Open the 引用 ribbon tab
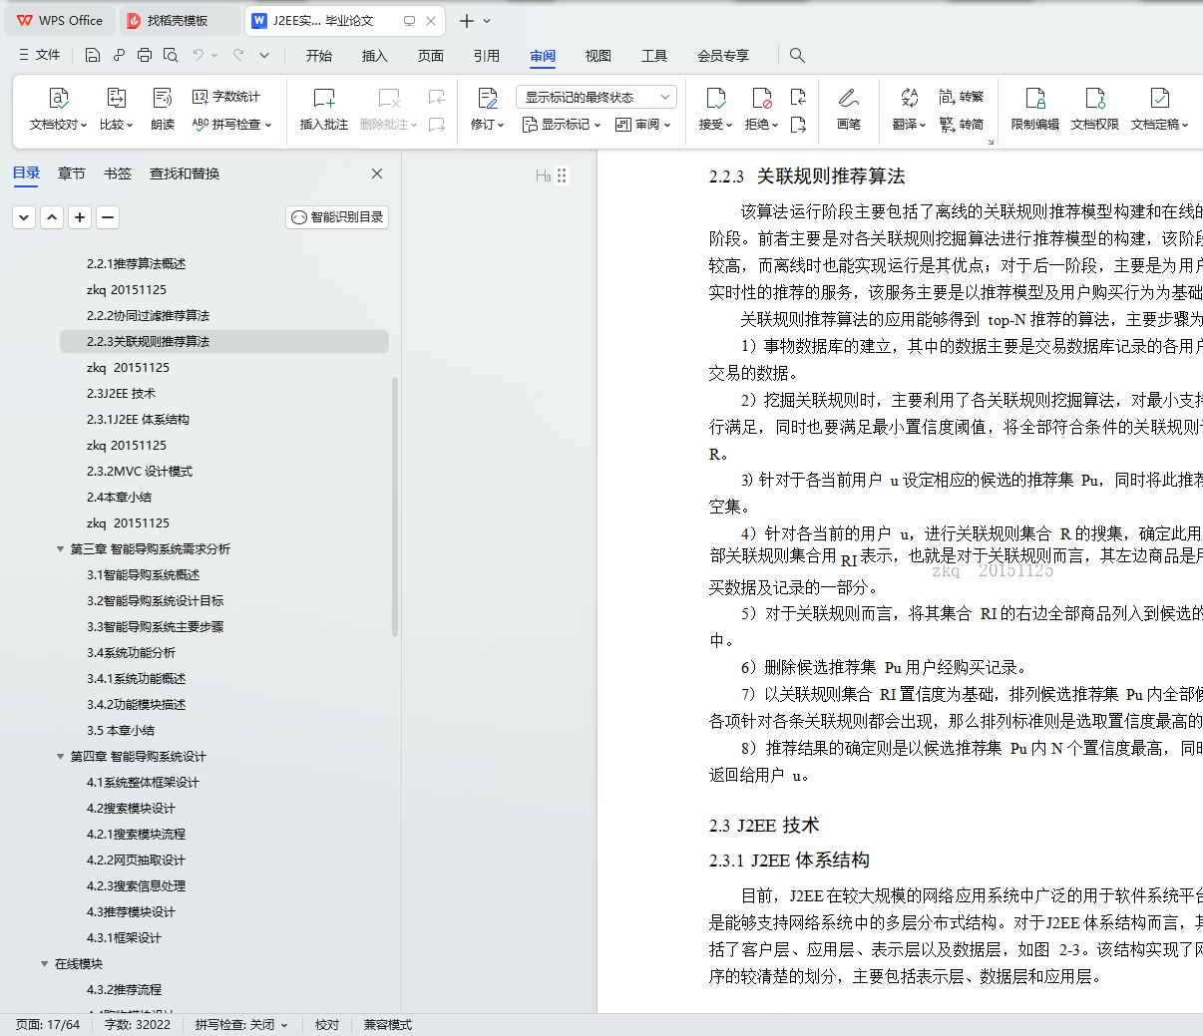Image resolution: width=1203 pixels, height=1036 pixels. [x=487, y=56]
